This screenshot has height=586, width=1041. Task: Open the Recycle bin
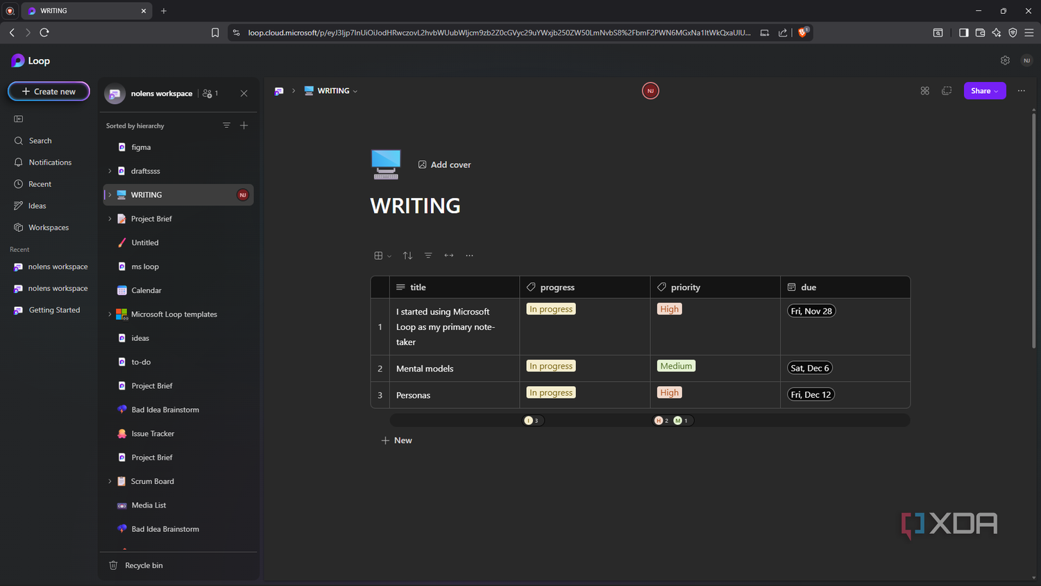point(136,565)
